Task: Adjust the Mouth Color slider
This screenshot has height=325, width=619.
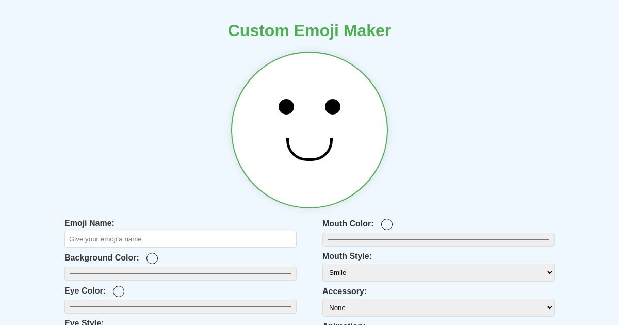Action: [x=438, y=239]
